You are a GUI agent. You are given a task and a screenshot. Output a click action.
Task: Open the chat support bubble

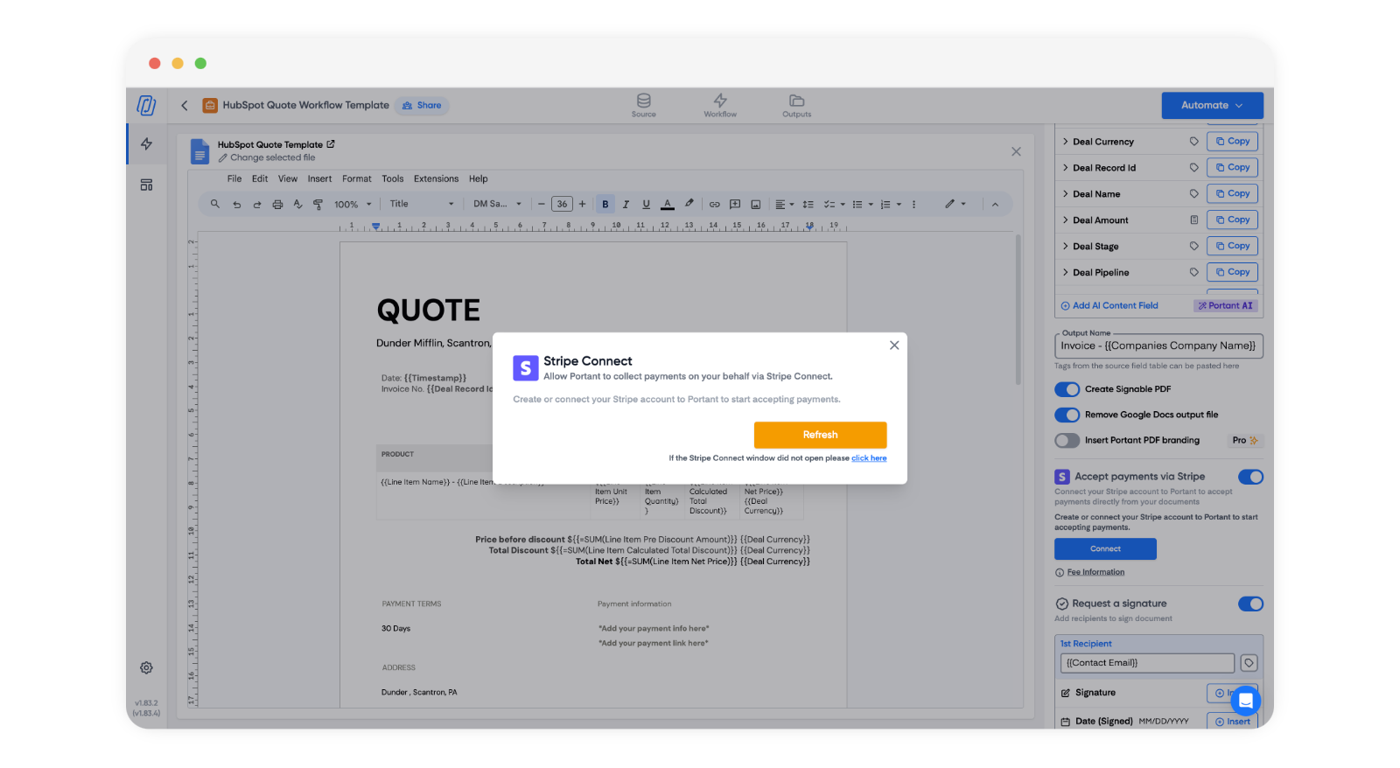(1244, 701)
